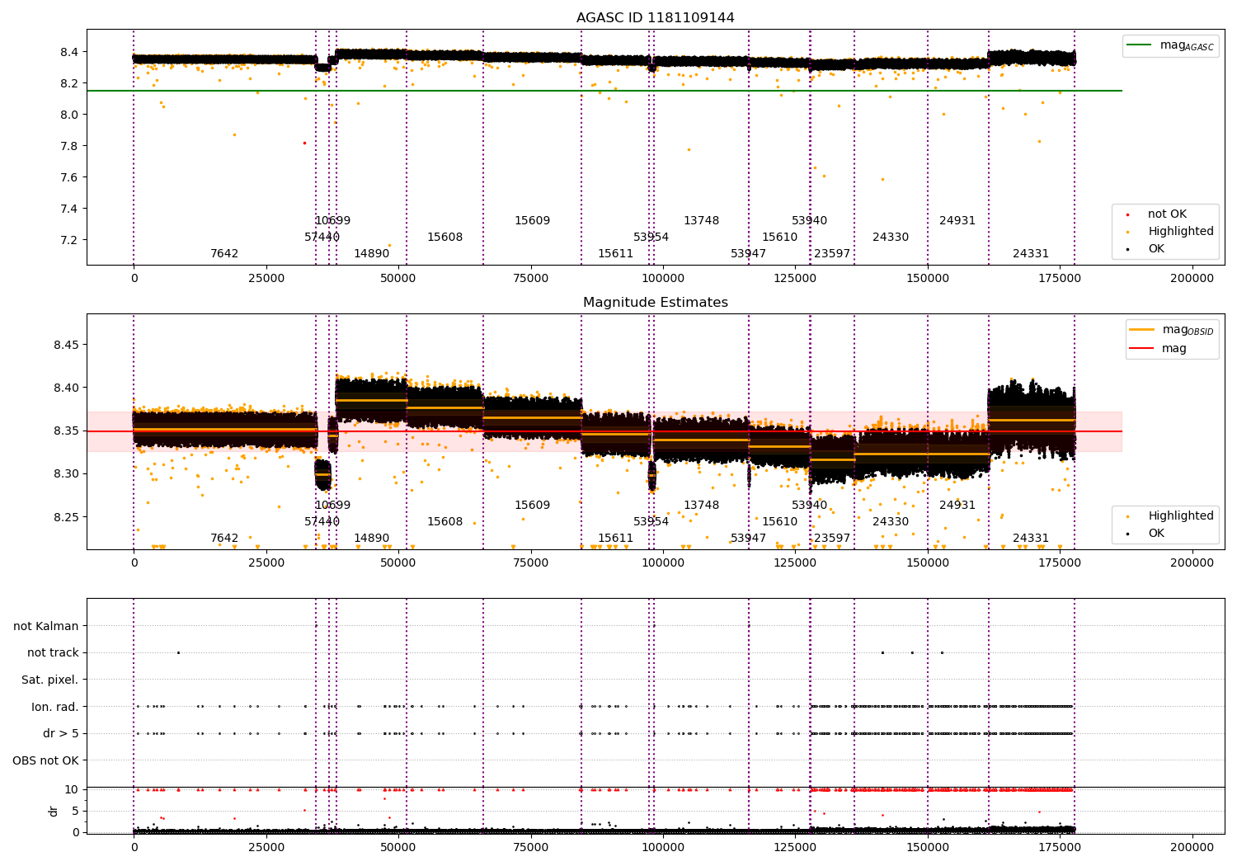Click obsid label 7642 in the top plot
This screenshot has height=866, width=1237.
tap(224, 253)
